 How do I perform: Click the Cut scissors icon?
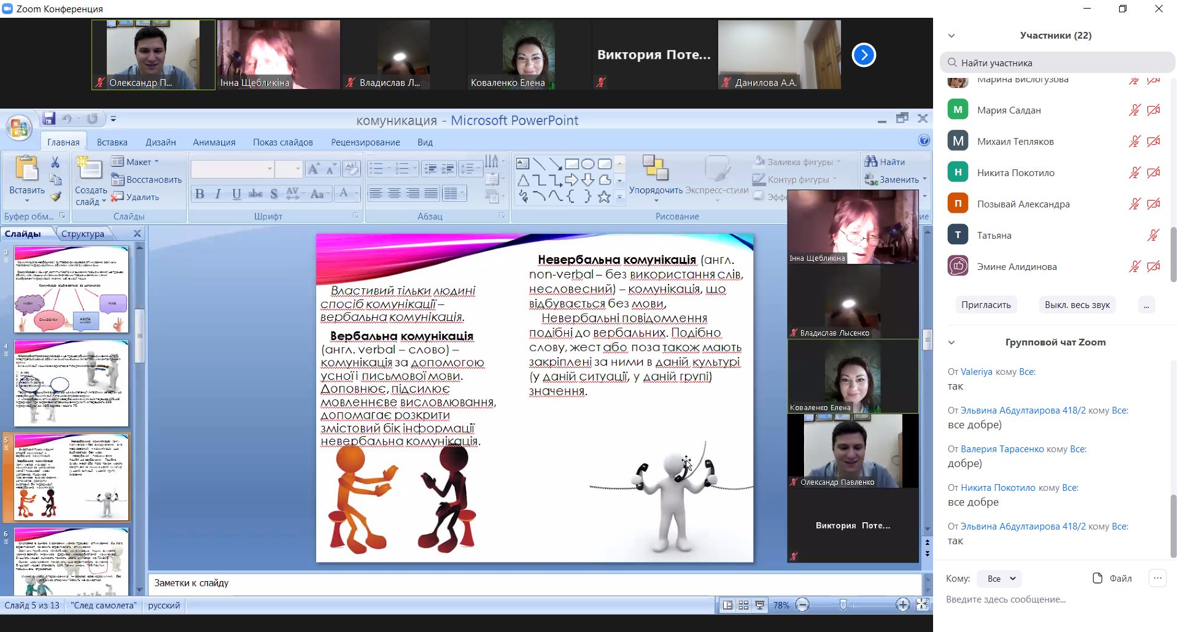[55, 162]
